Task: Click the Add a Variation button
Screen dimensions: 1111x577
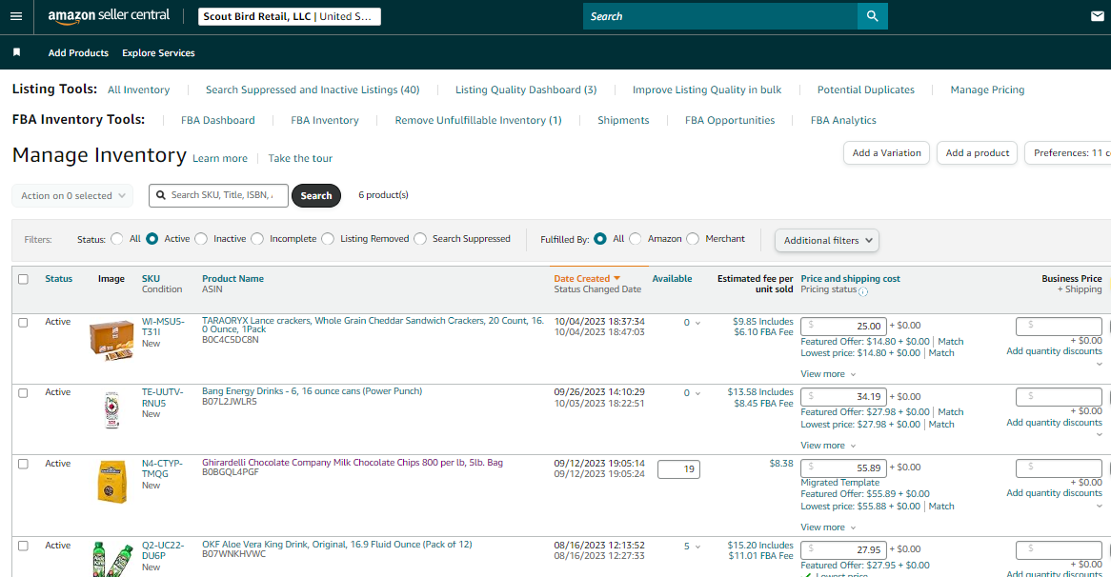Action: click(886, 153)
